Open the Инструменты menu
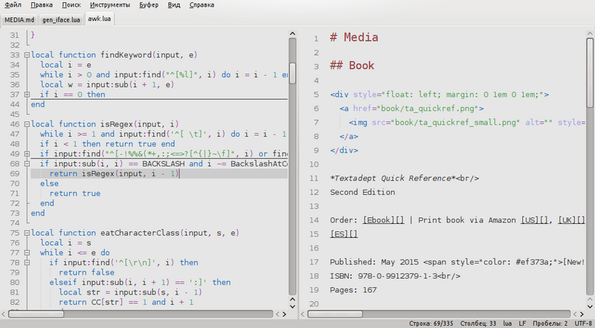 click(x=109, y=5)
